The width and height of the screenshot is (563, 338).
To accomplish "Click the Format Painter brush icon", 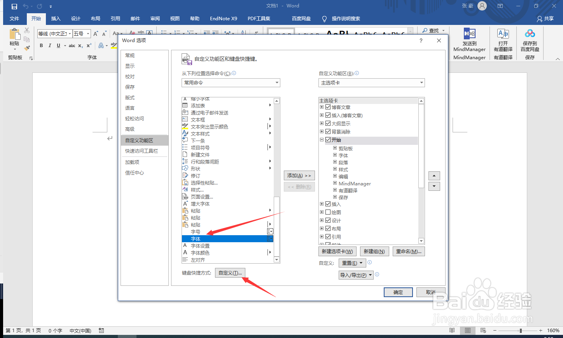I will [x=27, y=48].
